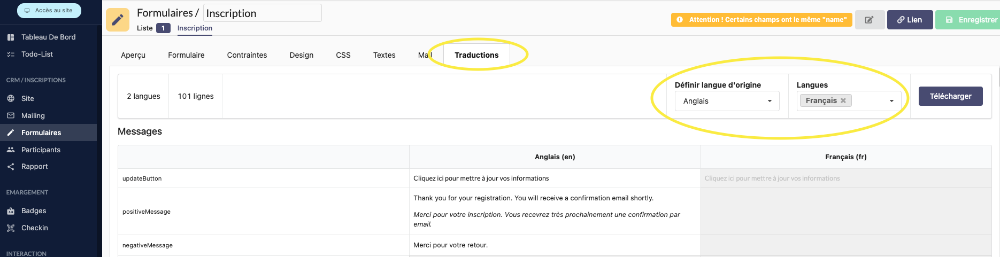The height and width of the screenshot is (257, 1000).
Task: Select the Design tab
Action: tap(302, 55)
